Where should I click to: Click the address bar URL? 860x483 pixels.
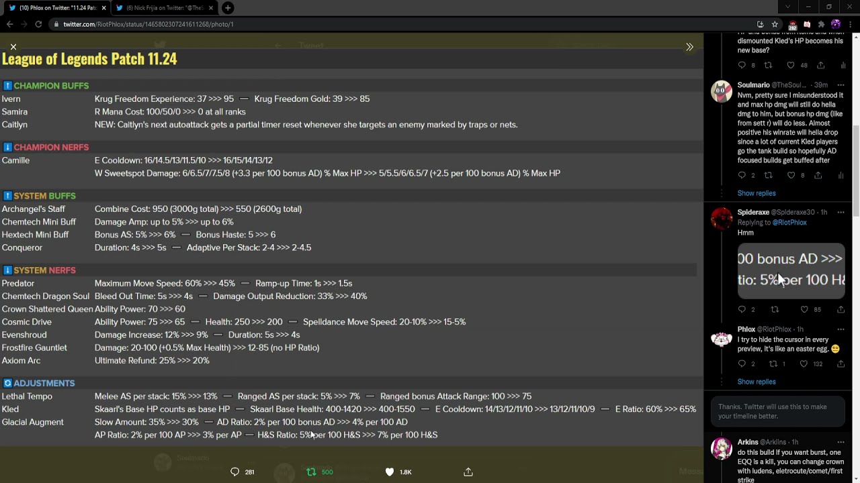point(148,24)
